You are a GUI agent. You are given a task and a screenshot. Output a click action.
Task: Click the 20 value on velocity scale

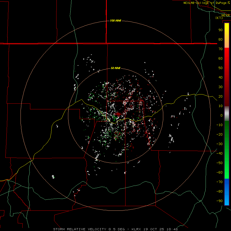(x=220, y=96)
